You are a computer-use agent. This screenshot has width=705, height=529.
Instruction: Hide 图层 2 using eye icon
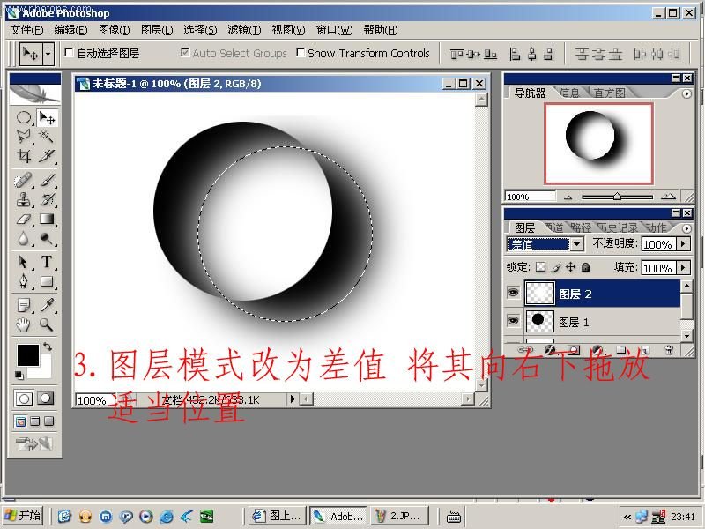[x=513, y=294]
